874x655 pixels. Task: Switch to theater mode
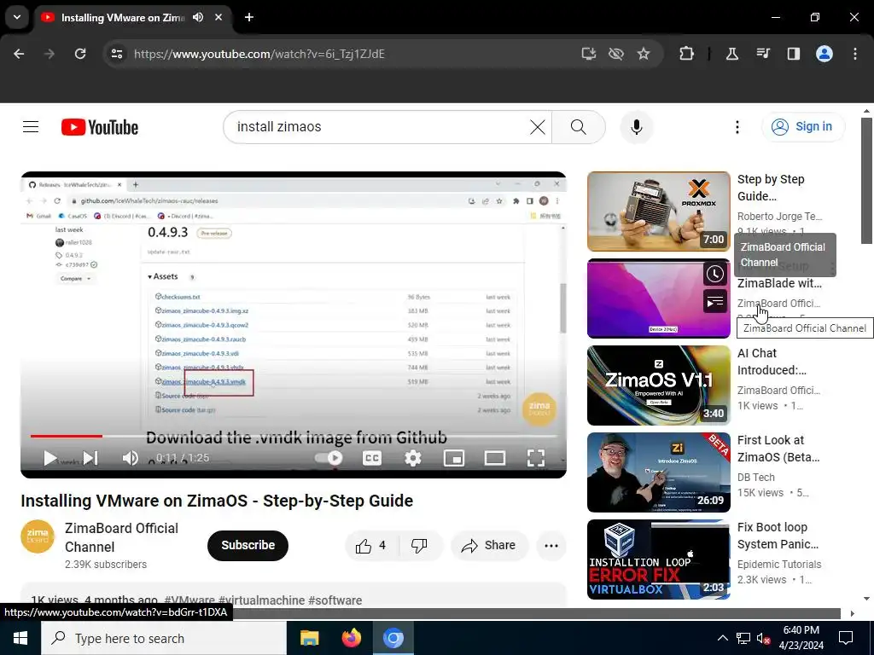[x=494, y=458]
